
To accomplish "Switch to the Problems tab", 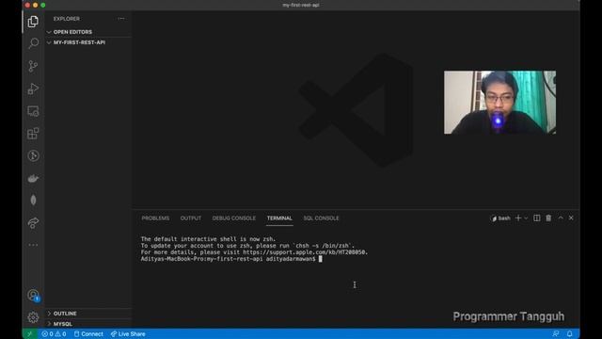I will 155,218.
